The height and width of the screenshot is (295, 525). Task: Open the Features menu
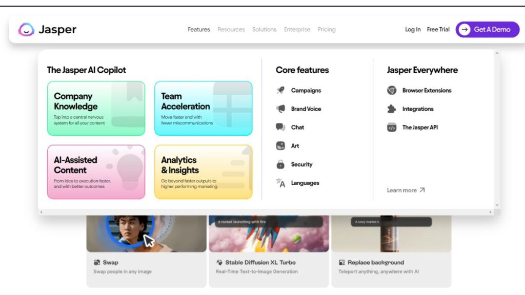click(199, 30)
